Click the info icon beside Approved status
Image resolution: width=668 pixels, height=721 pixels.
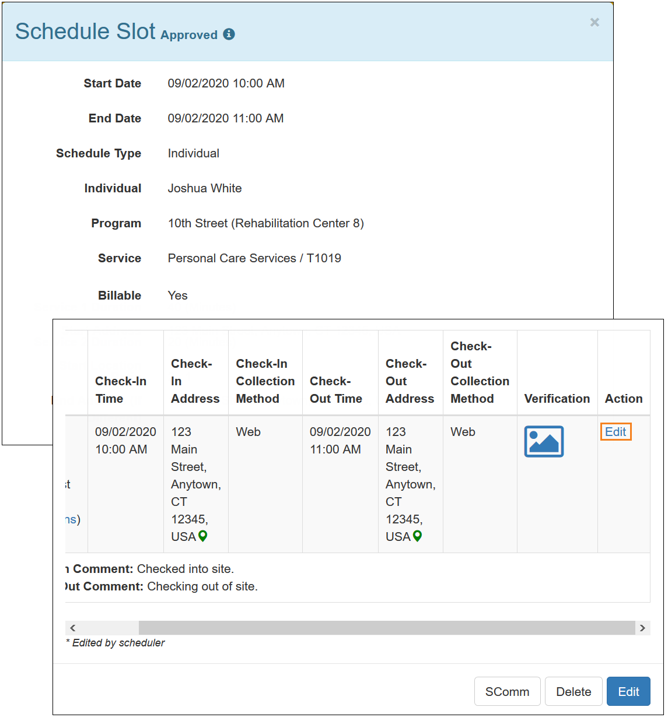(x=229, y=34)
